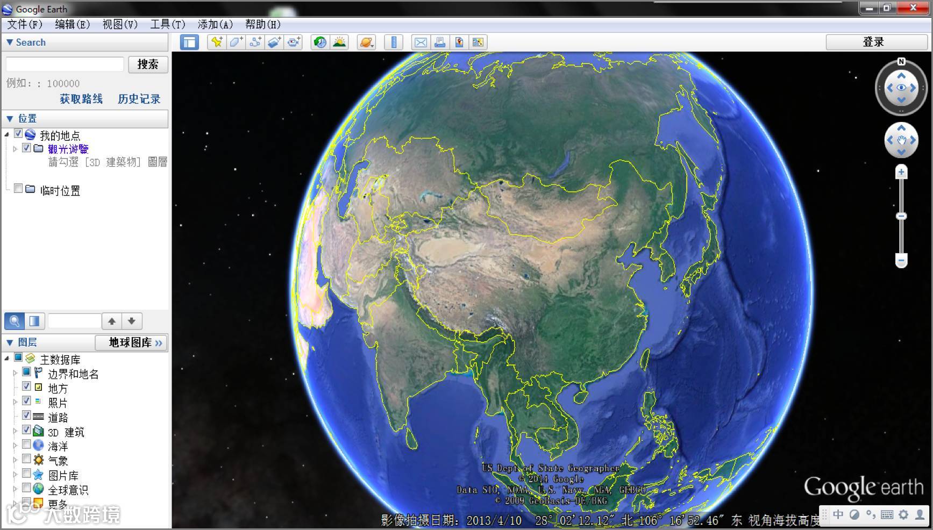
Task: Open the 视图(V) menu
Action: point(120,24)
